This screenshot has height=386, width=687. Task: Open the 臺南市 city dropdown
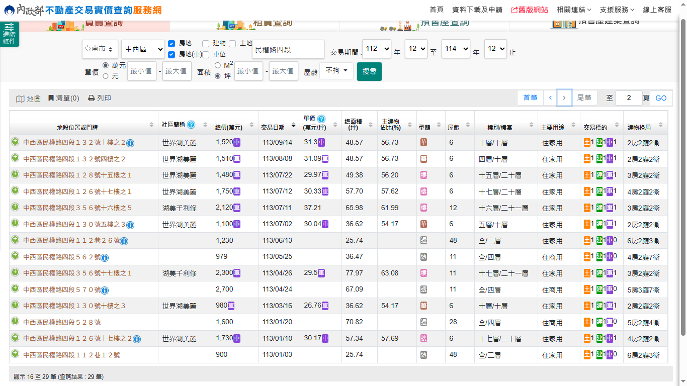coord(100,49)
